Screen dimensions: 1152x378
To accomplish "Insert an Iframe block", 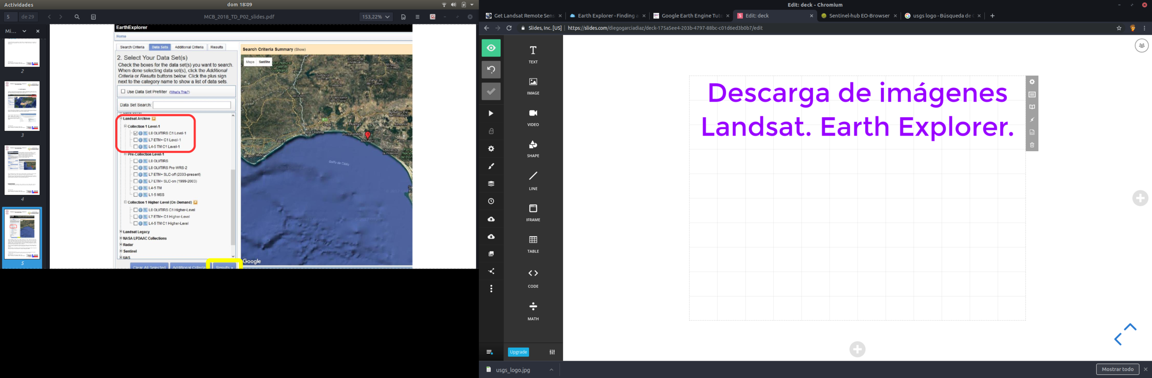I will [533, 212].
